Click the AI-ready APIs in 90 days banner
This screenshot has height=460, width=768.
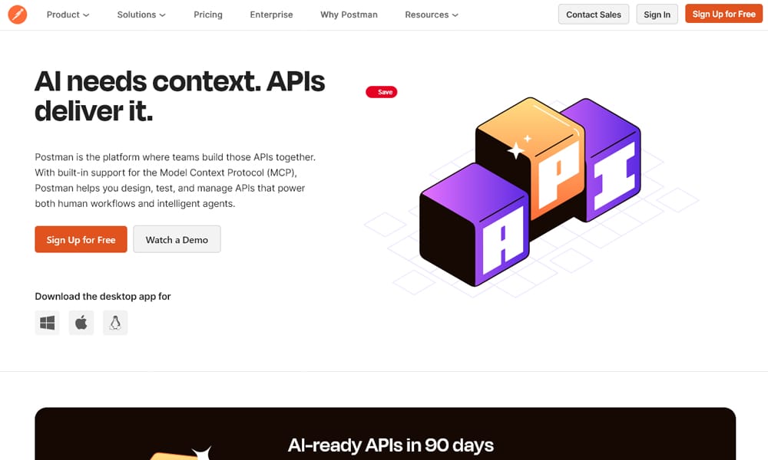(390, 444)
